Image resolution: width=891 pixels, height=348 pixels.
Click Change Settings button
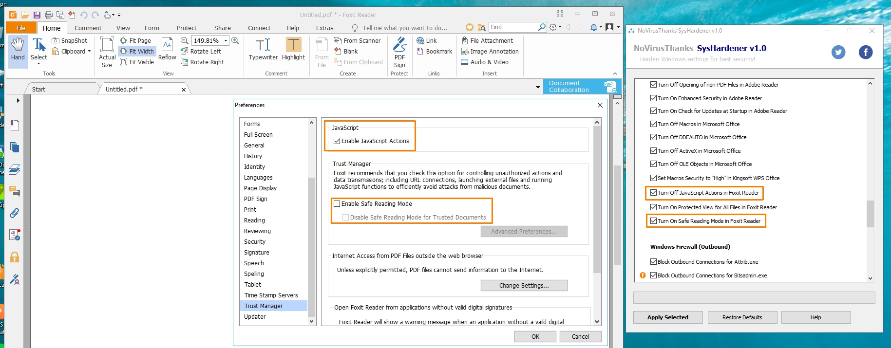524,286
